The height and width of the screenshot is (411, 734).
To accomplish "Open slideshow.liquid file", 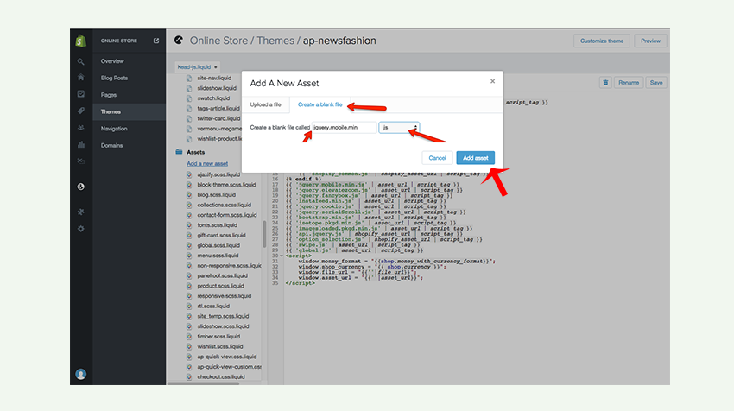I will 217,88.
